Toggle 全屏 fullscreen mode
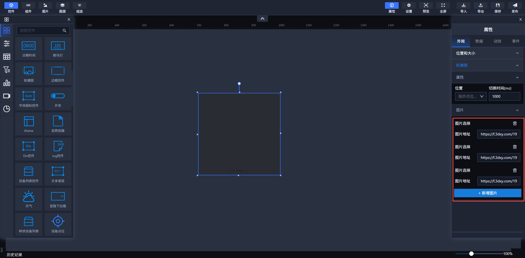 pyautogui.click(x=443, y=7)
